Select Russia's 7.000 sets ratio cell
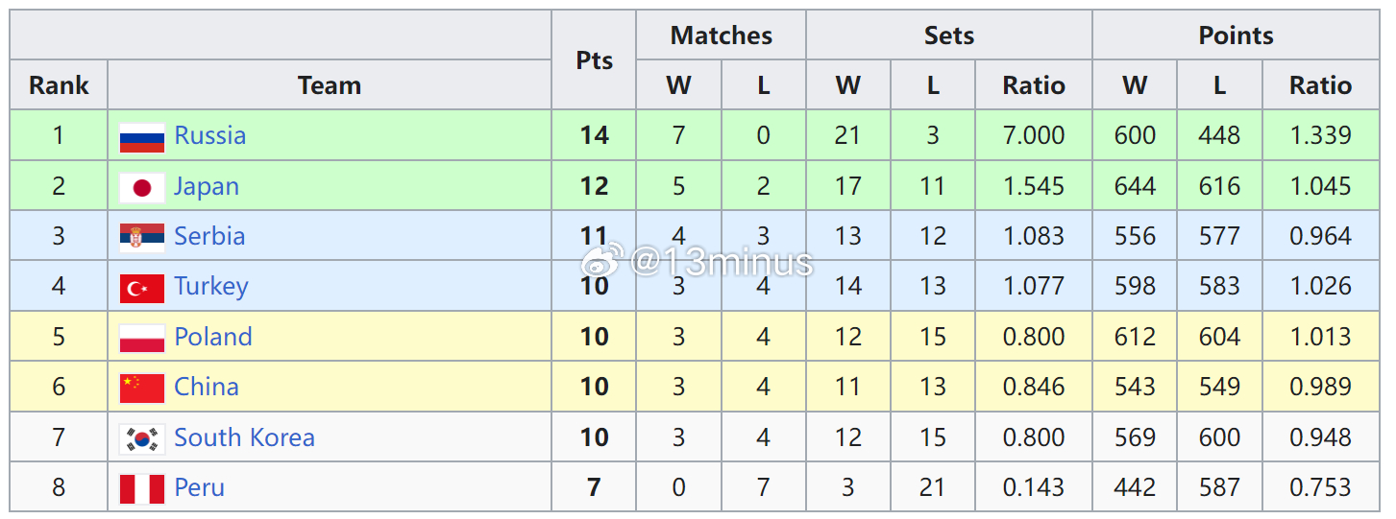The image size is (1396, 519). 1033,136
